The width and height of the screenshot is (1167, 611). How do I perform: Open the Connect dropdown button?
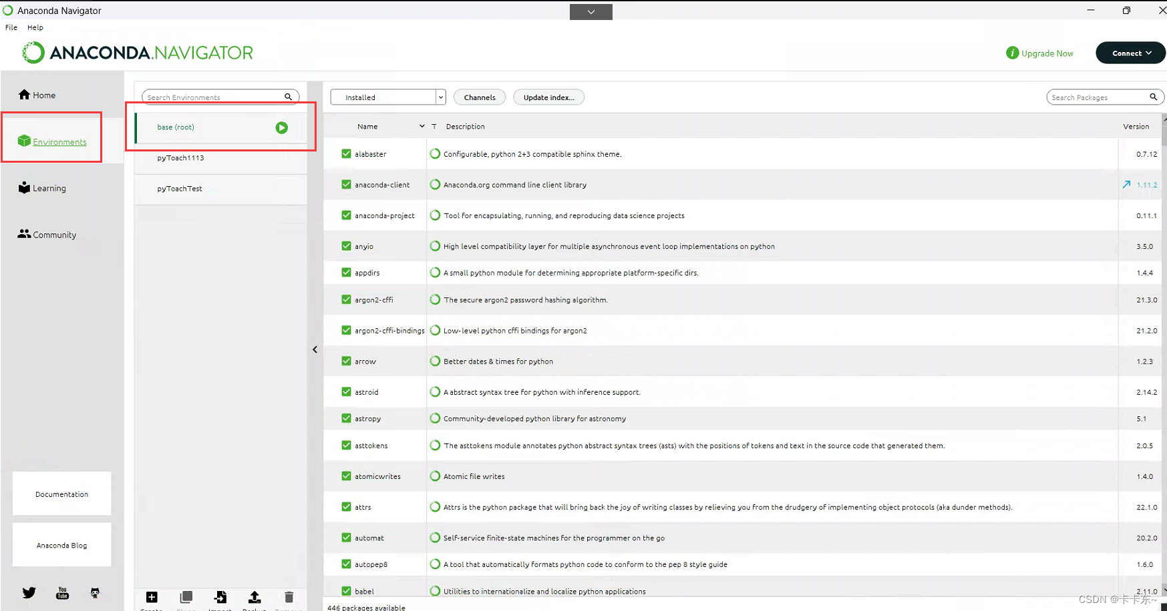click(1130, 53)
